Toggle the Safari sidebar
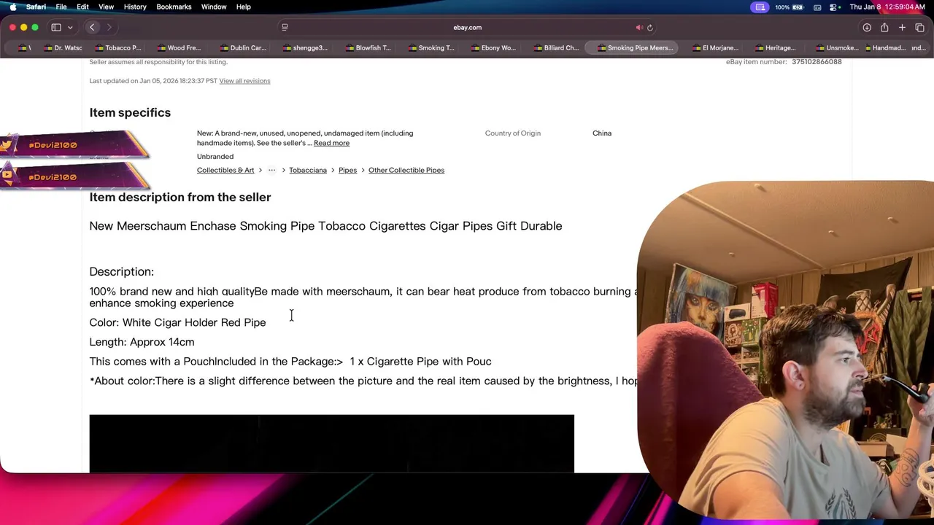Viewport: 934px width, 525px height. pos(56,28)
